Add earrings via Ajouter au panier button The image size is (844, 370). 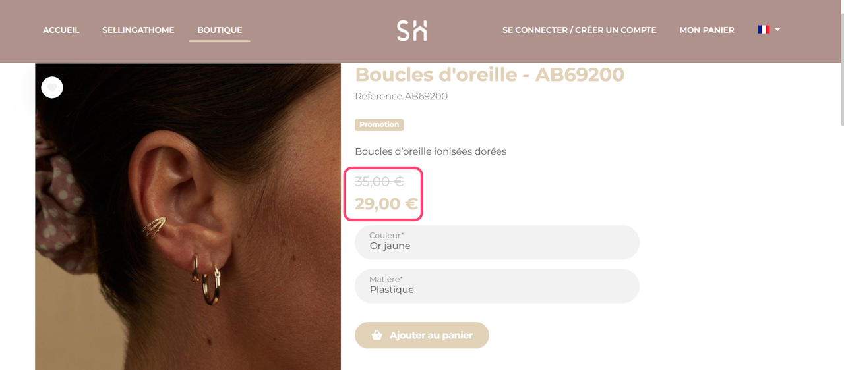click(422, 335)
